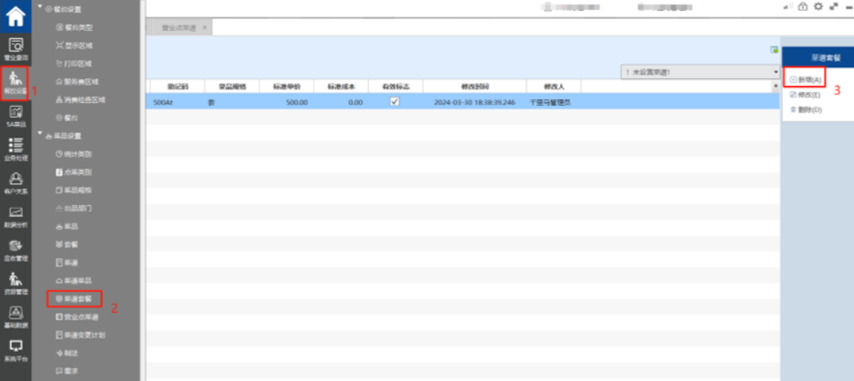
Task: Open the 未设置菜谱 dropdown list
Action: [775, 72]
